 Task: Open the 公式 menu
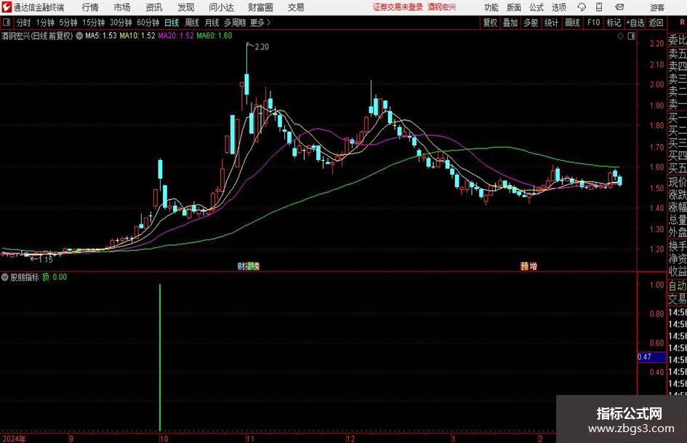[x=537, y=7]
